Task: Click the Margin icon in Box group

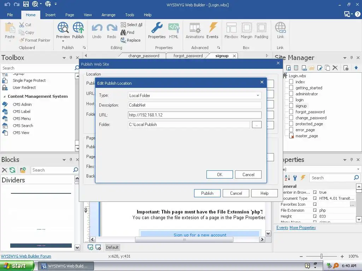Action: tap(246, 28)
